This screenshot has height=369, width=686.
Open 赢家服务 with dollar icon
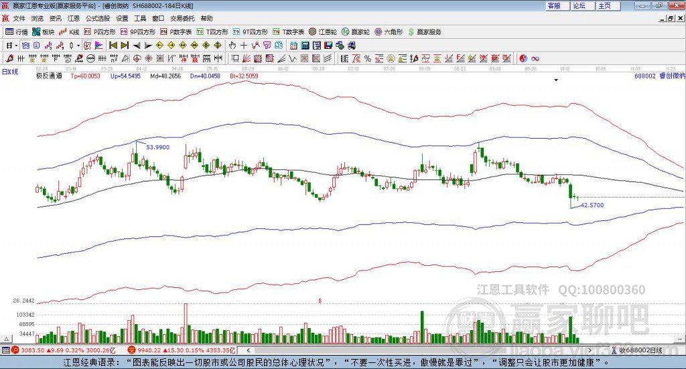pyautogui.click(x=424, y=32)
